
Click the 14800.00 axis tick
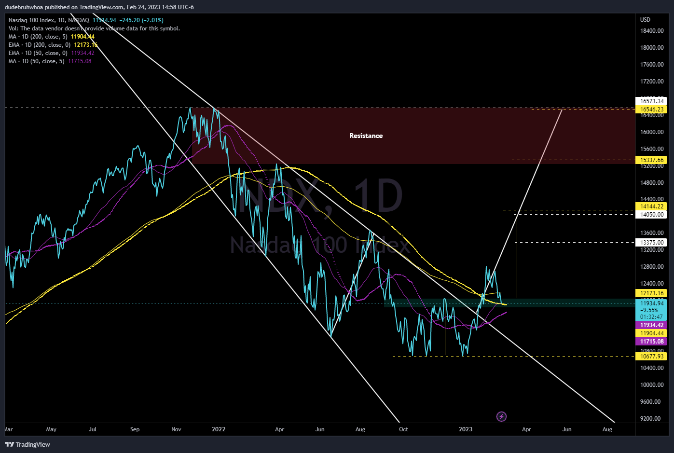652,183
